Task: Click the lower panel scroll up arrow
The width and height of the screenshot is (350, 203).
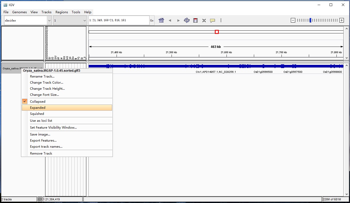Action: pyautogui.click(x=346, y=65)
